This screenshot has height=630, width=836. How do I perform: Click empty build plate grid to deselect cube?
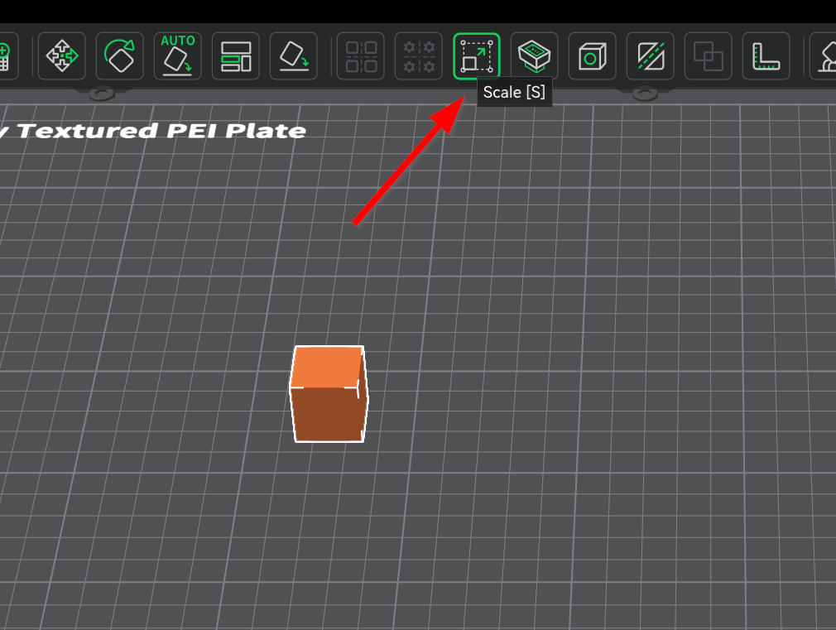point(579,373)
